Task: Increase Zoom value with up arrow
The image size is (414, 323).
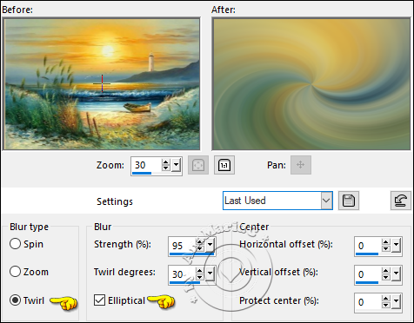Action: [165, 162]
